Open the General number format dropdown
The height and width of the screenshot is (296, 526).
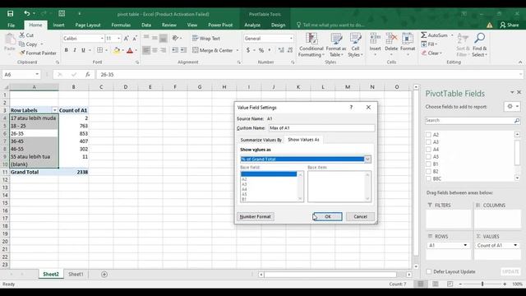tap(291, 39)
